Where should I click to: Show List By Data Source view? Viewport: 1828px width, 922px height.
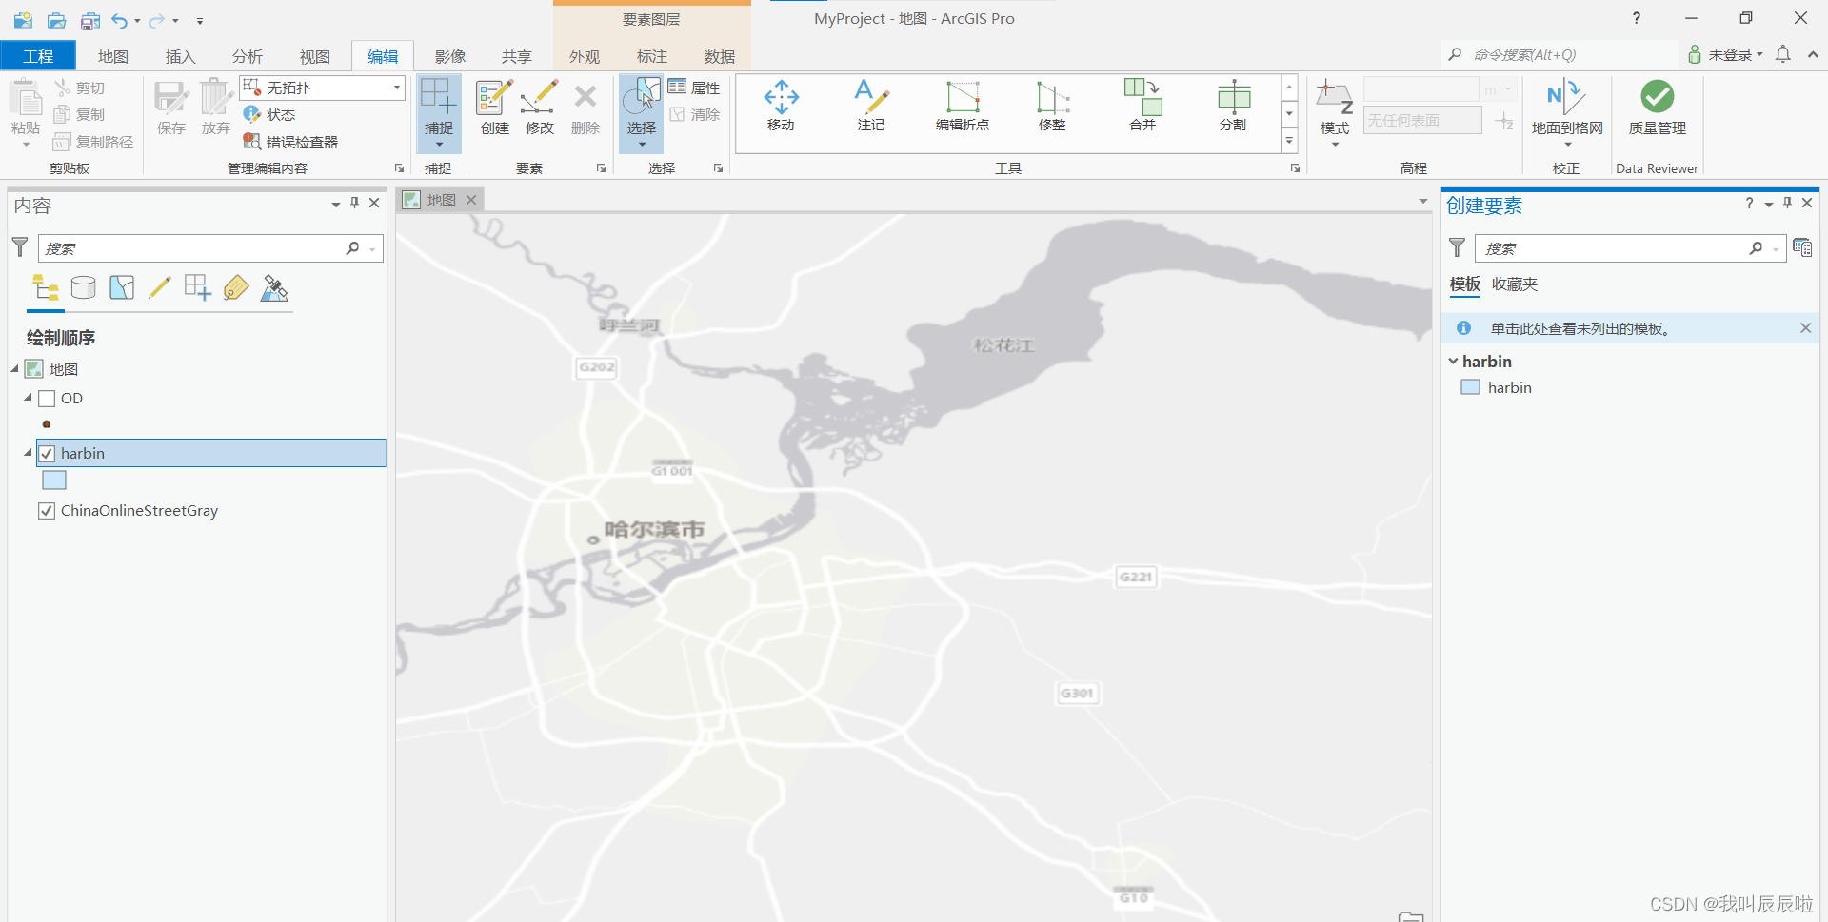(x=84, y=288)
